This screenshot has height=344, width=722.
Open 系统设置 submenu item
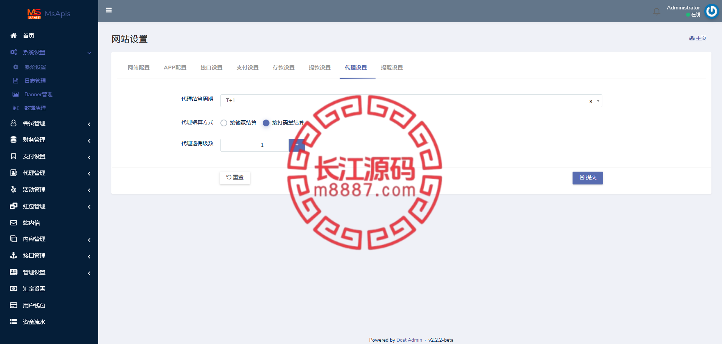click(35, 67)
